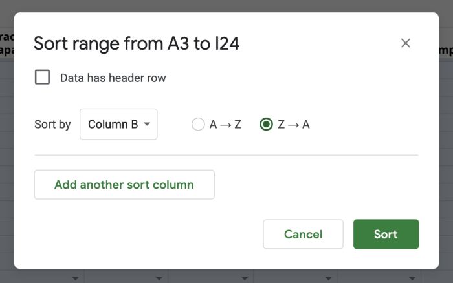Click the 'A → Z' label text
This screenshot has height=283, width=453.
(x=225, y=125)
